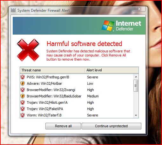Click Continue unprotected

click(x=111, y=126)
